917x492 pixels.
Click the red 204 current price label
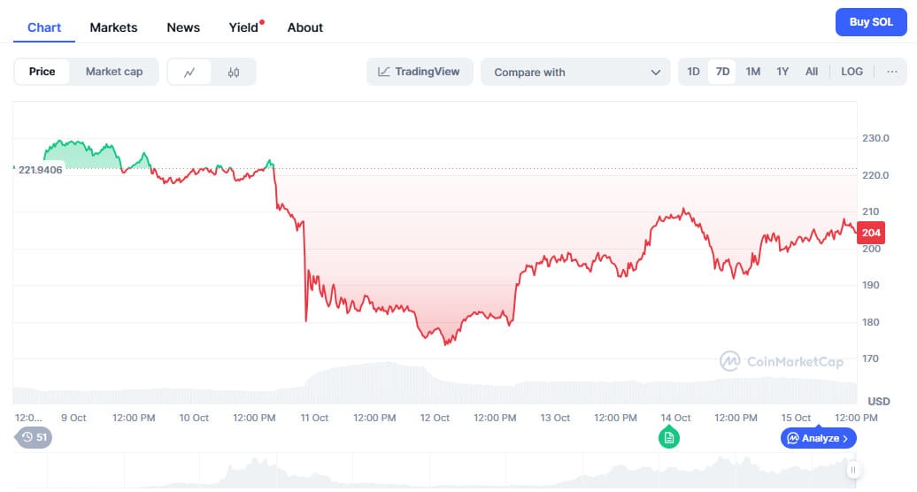[x=871, y=233]
